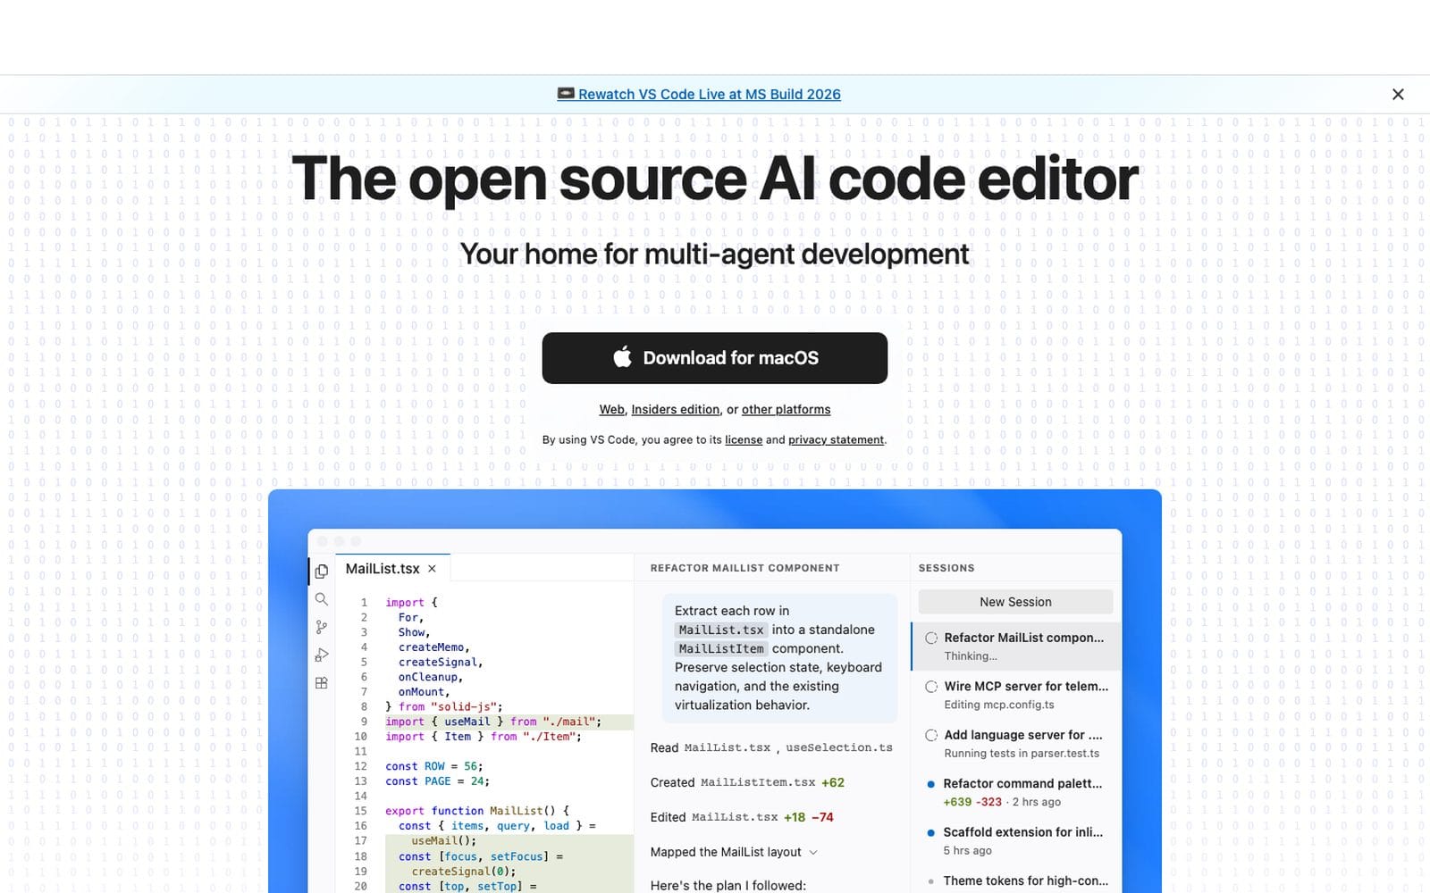Click the MailList.tsx chip in prompt bubble
This screenshot has height=893, width=1430.
click(721, 630)
